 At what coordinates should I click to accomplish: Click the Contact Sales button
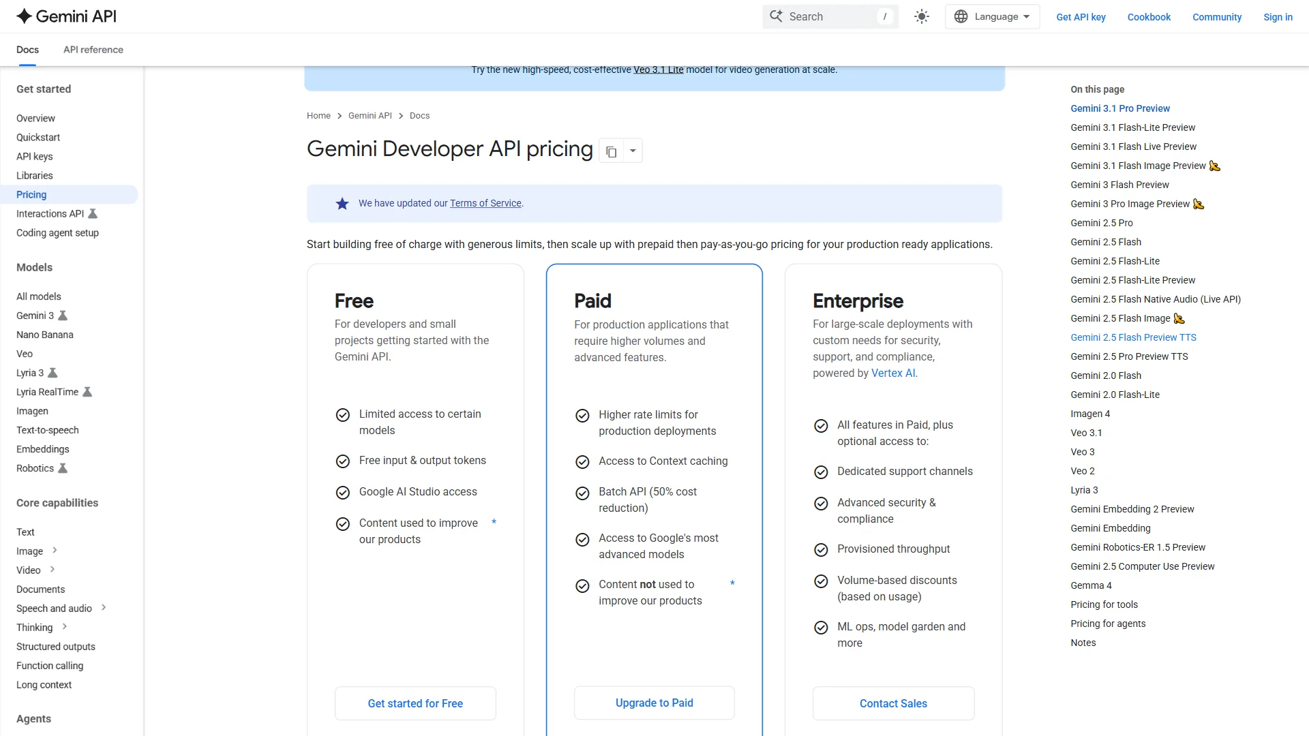tap(893, 703)
